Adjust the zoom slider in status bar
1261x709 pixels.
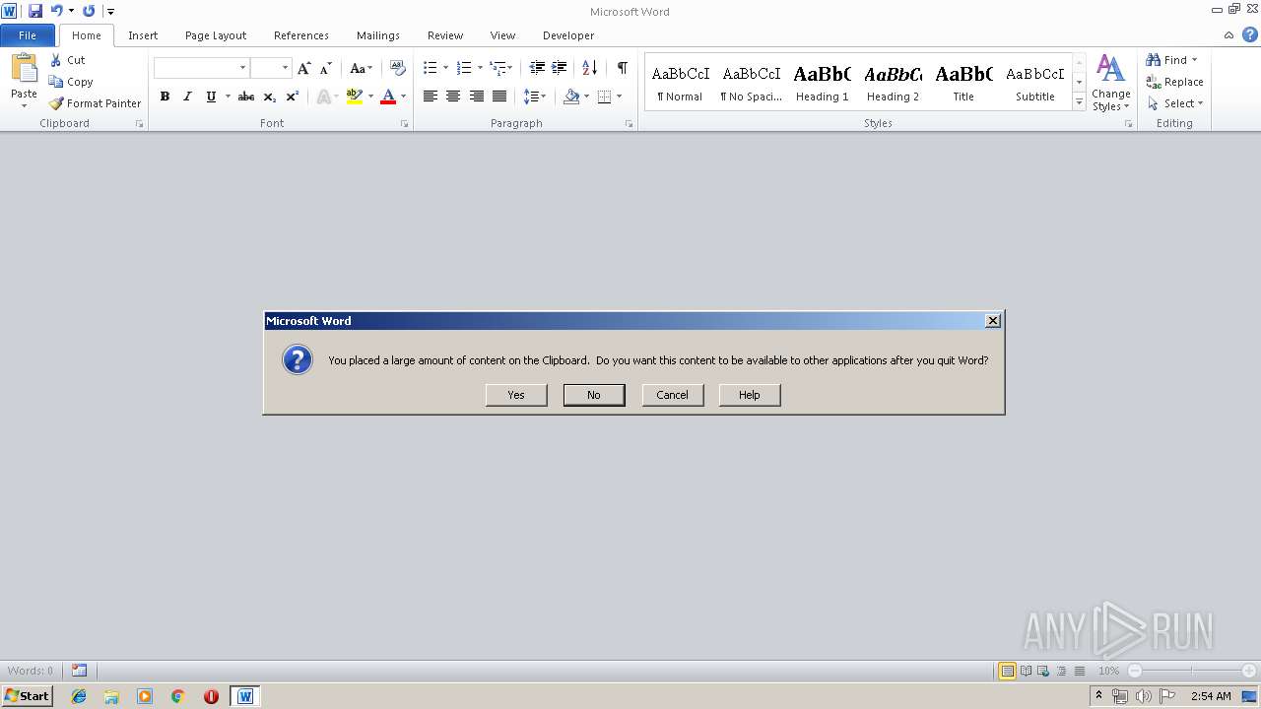(1191, 671)
